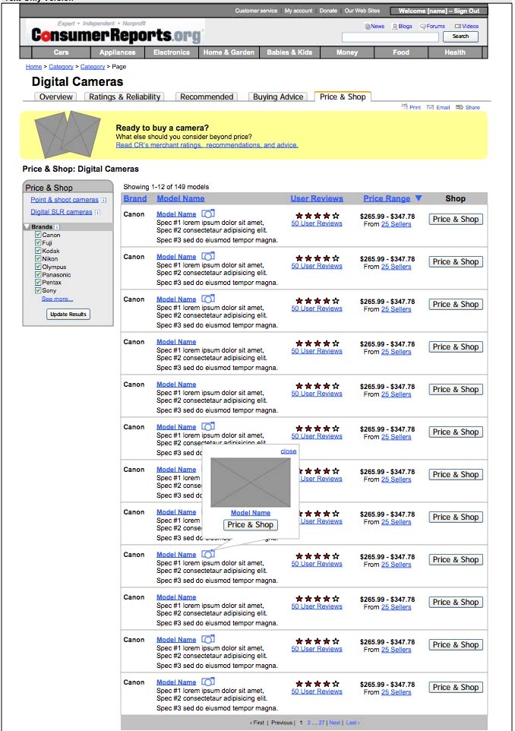The width and height of the screenshot is (515, 731).
Task: Click See more brands link
Action: [x=57, y=299]
